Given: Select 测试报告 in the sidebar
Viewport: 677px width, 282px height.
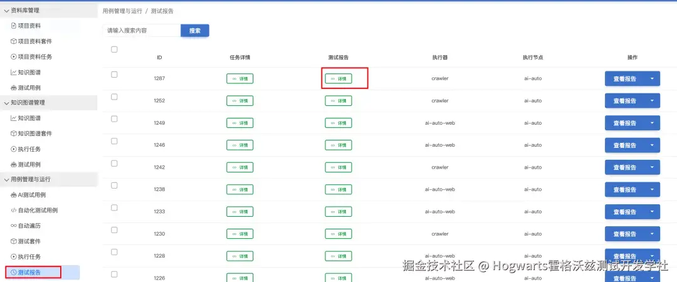Looking at the screenshot, I should click(43, 272).
